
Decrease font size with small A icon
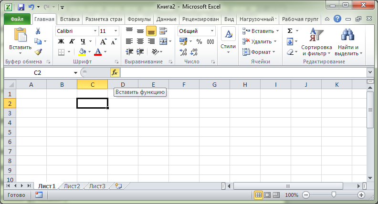[114, 41]
